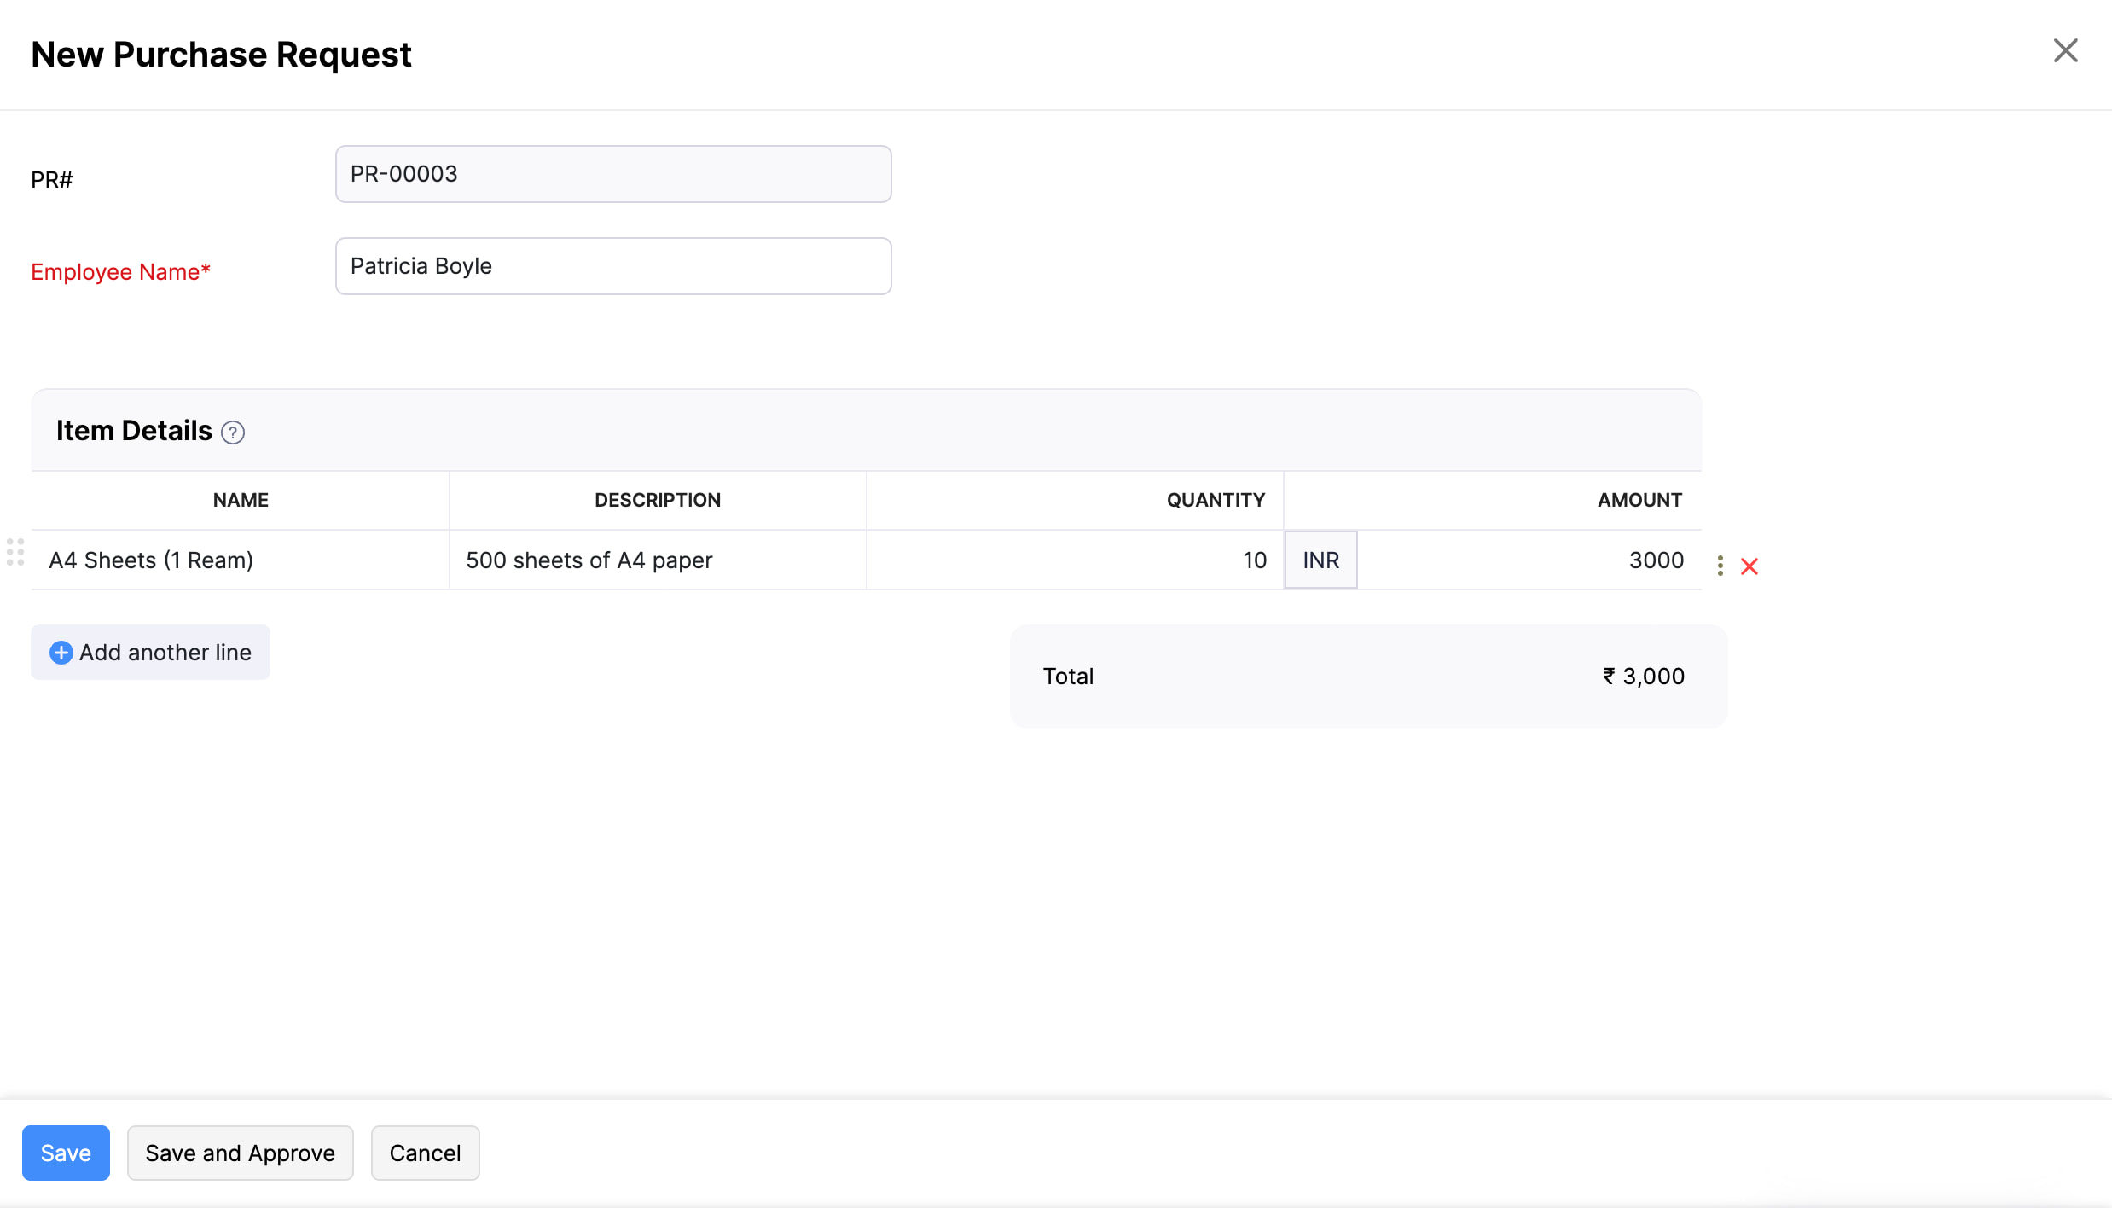This screenshot has height=1208, width=2112.
Task: Open the Employee Name field dropdown
Action: tap(613, 265)
